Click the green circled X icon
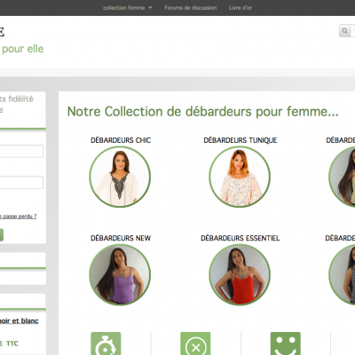 tap(195, 343)
